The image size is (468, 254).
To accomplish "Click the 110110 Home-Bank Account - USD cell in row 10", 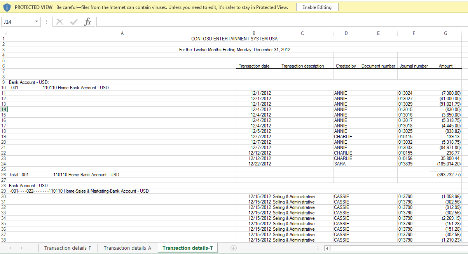I will [59, 88].
